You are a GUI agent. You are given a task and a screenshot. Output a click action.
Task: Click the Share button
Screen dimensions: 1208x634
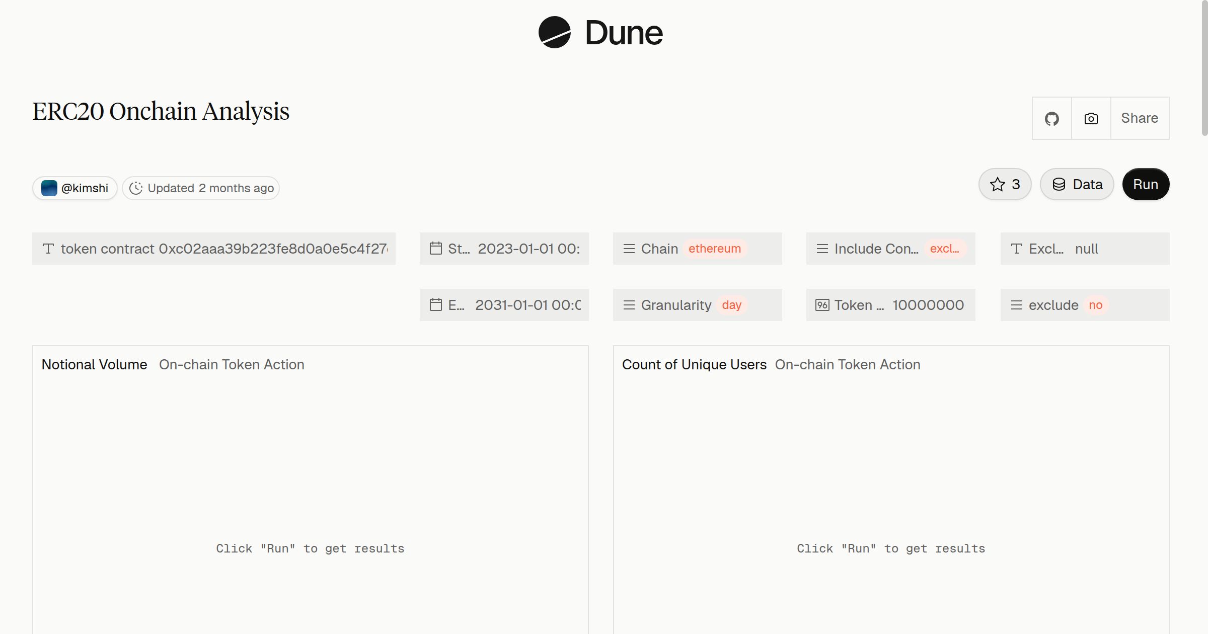click(1140, 118)
